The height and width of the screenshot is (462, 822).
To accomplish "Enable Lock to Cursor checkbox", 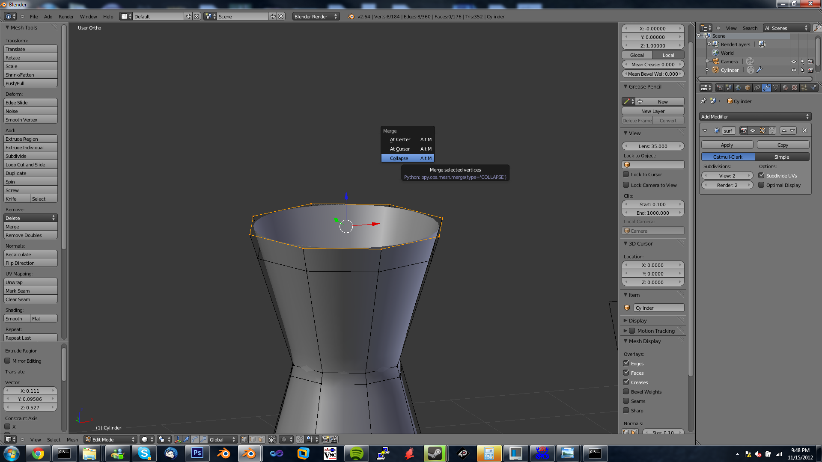I will [x=626, y=174].
